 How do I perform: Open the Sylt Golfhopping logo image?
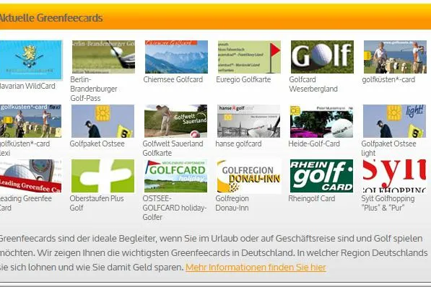pos(394,176)
